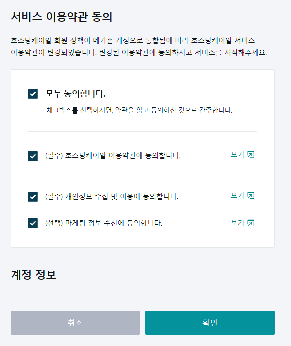Cancel using the 취소 button
Screen dimensions: 291x346
[75, 323]
